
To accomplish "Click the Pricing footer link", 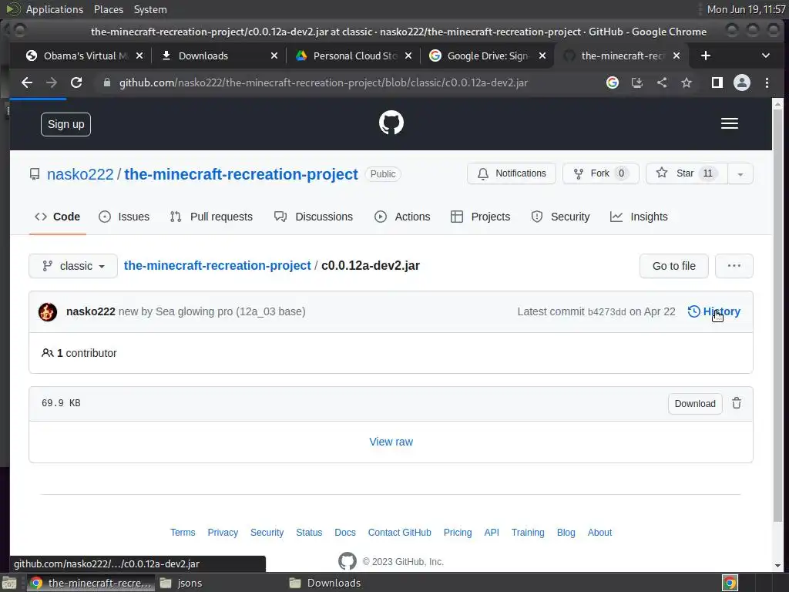I will point(458,533).
